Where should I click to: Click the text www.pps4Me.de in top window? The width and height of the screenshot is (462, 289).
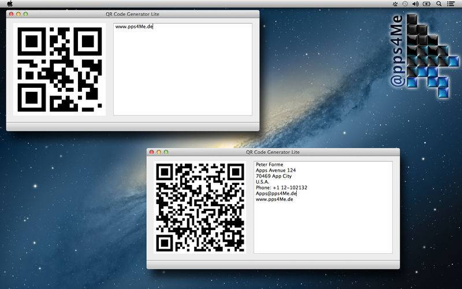[x=134, y=27]
